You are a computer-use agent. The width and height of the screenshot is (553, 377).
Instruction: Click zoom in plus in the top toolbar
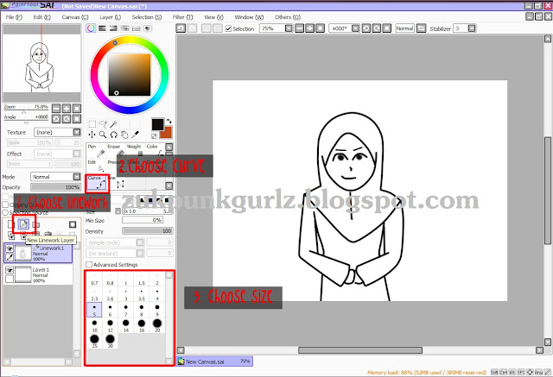[x=309, y=28]
